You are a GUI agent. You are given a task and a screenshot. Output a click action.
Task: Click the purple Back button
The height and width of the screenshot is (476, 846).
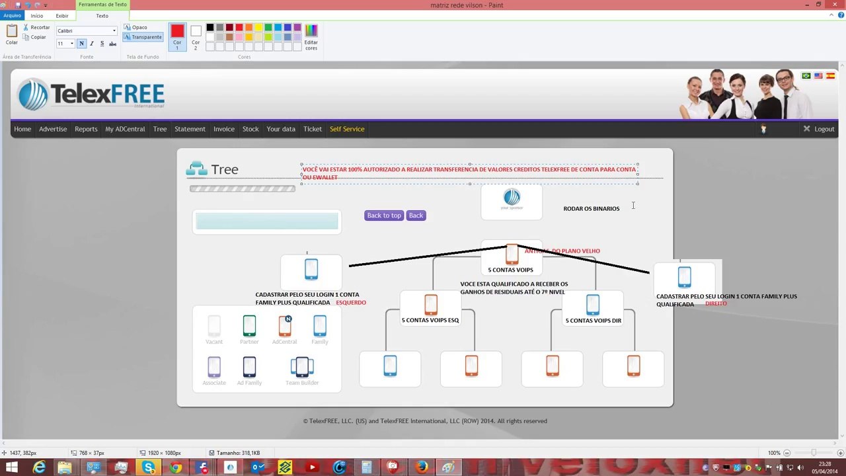point(416,216)
